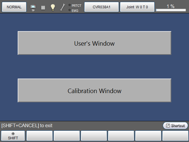Open the Joint W 0 T 0 selector

click(137, 7)
